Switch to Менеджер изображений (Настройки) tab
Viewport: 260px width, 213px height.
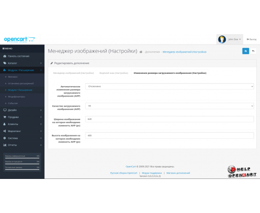point(73,73)
